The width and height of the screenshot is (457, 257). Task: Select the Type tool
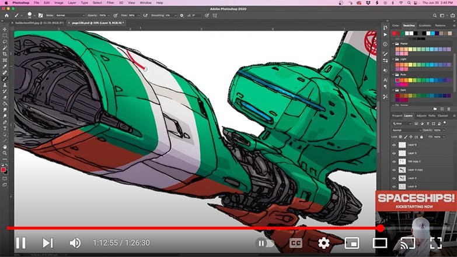coord(5,128)
